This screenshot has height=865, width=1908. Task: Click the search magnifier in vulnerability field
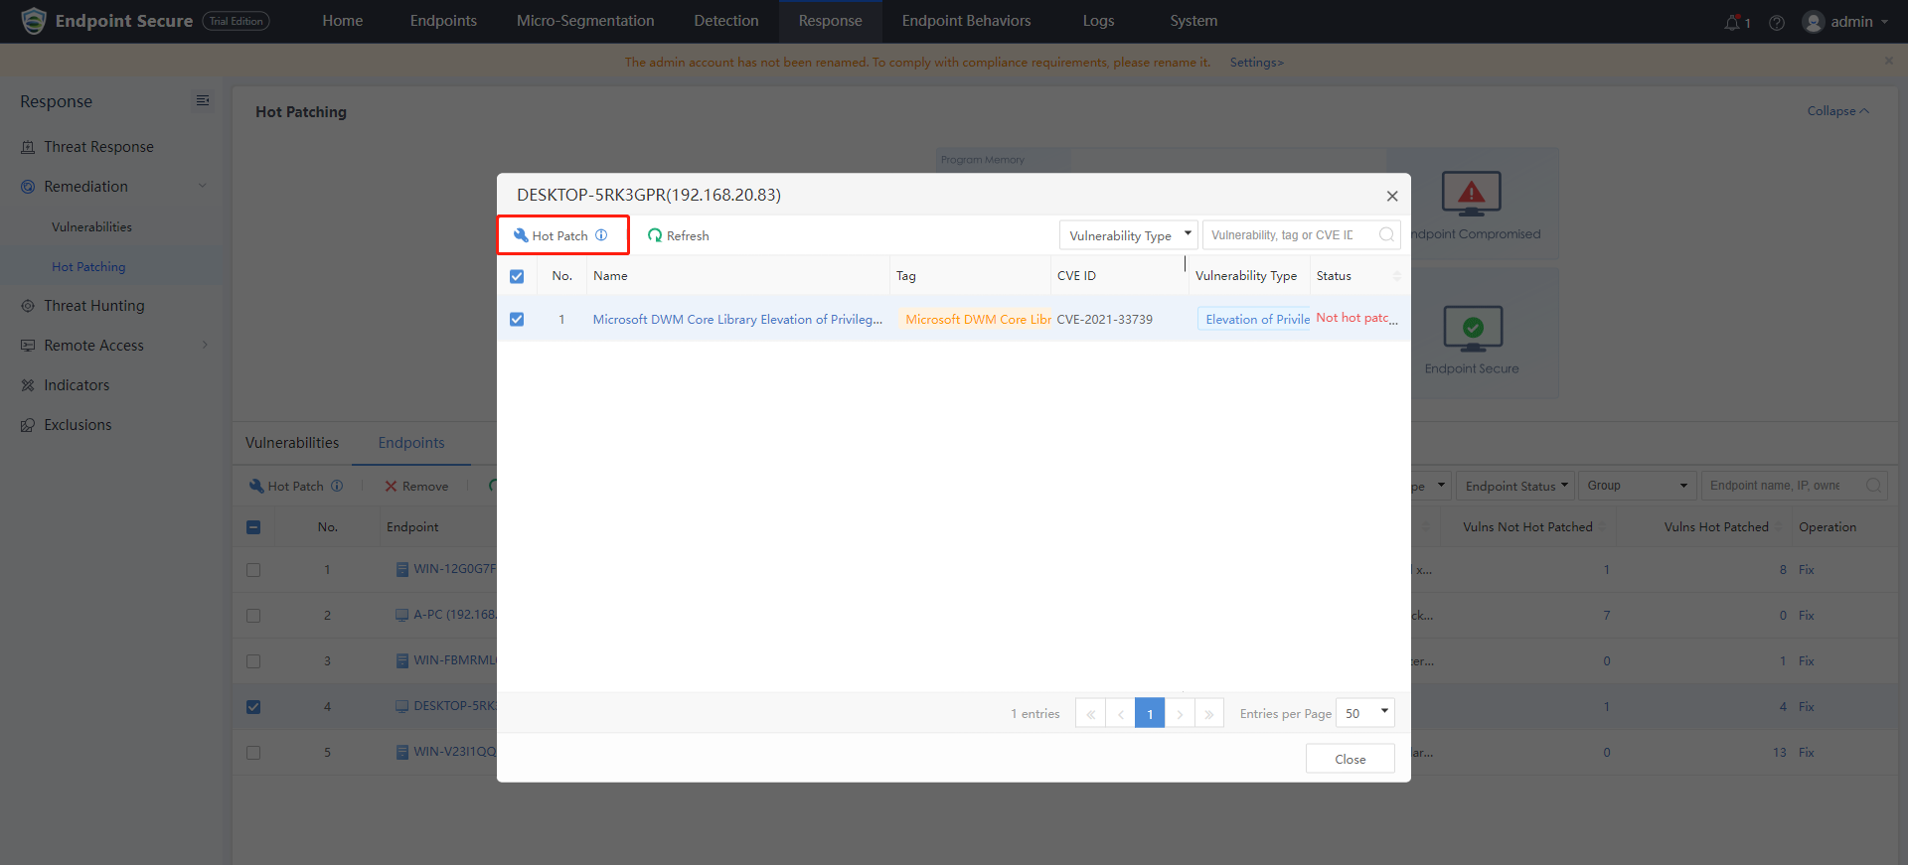pos(1386,235)
